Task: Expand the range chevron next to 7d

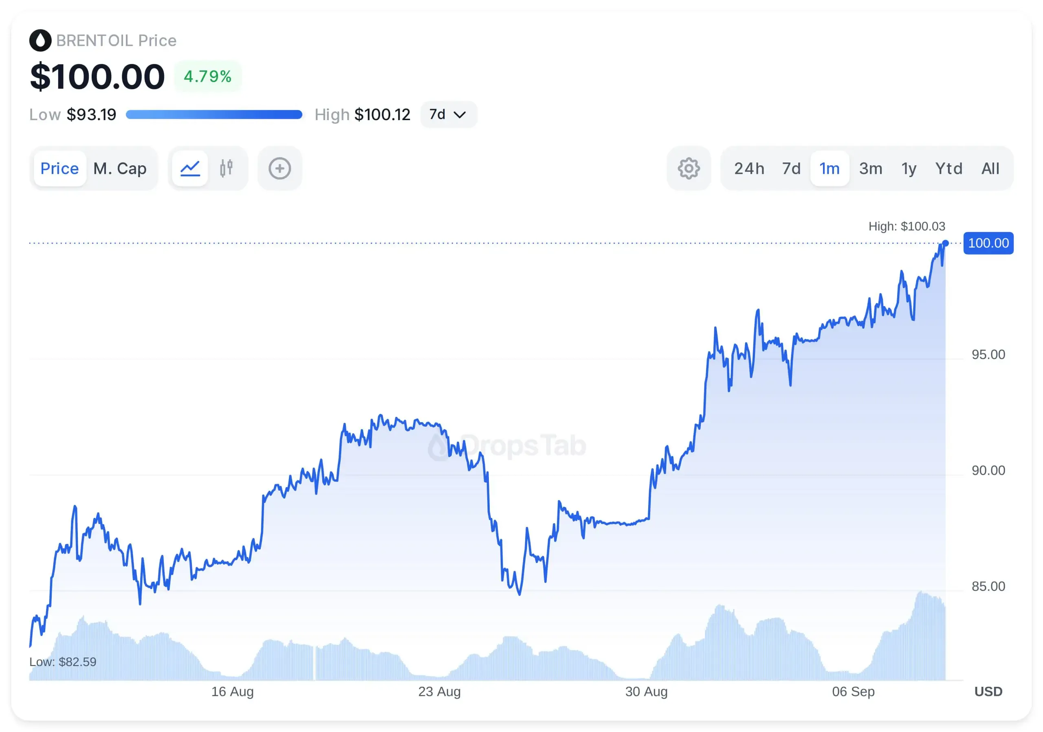Action: point(460,115)
